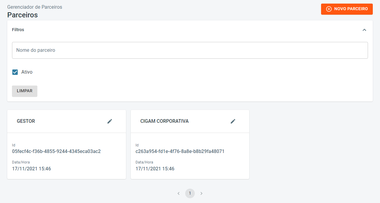Click the GESTOR card title
This screenshot has width=380, height=203.
[26, 121]
